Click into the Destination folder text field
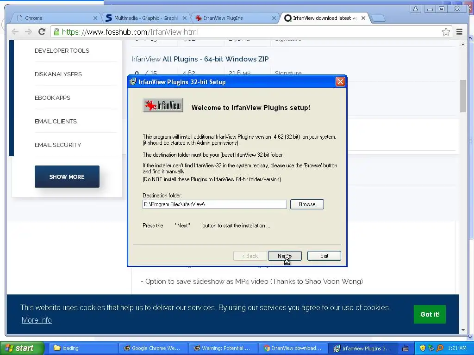Viewport: 474px width, 355px height. click(x=215, y=204)
